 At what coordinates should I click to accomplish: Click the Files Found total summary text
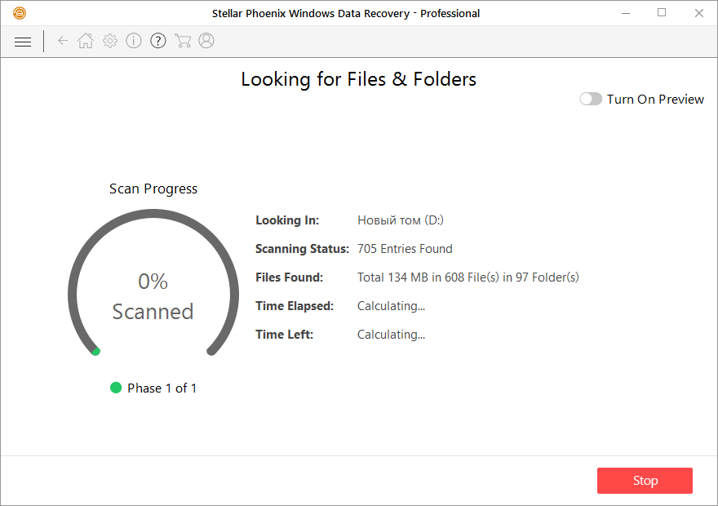[468, 277]
